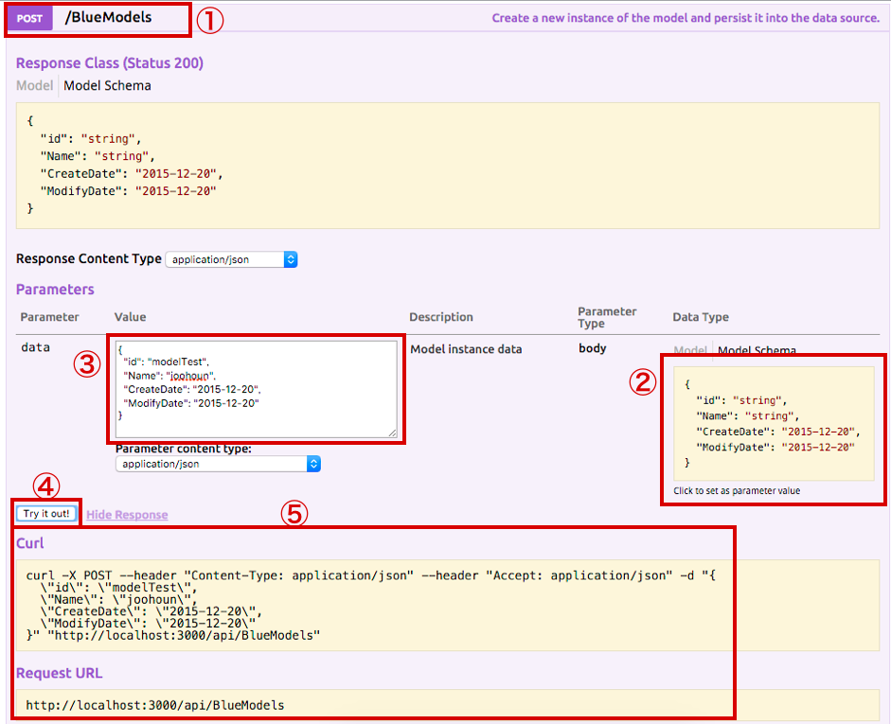Click Data Type schema to set parameter value
Screen dimensions: 891x724
774,424
